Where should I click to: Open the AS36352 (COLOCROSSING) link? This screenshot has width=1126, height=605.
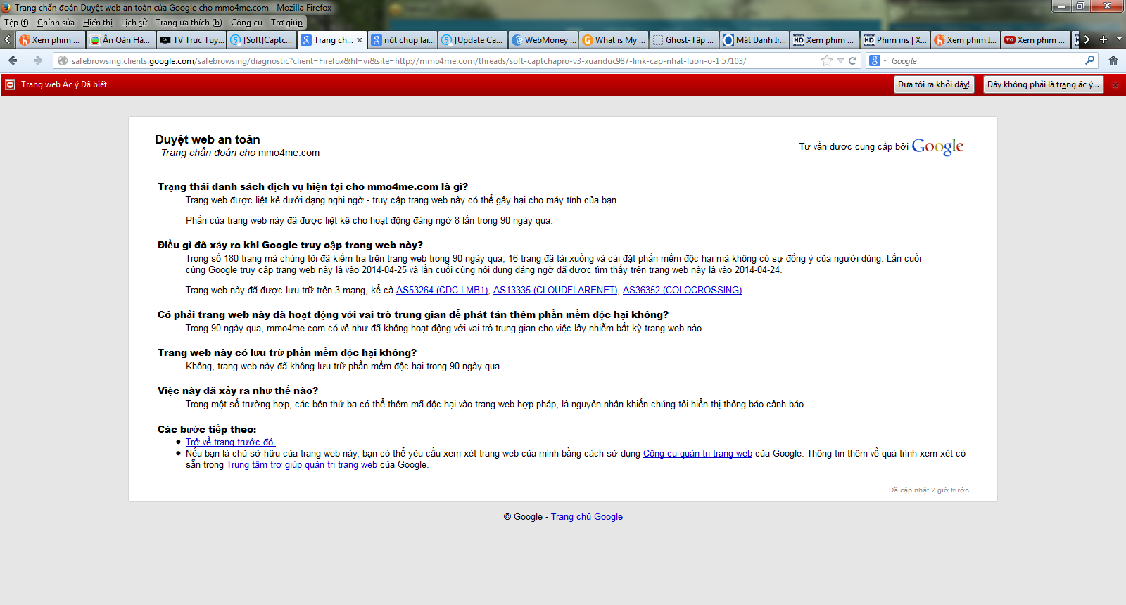point(682,290)
